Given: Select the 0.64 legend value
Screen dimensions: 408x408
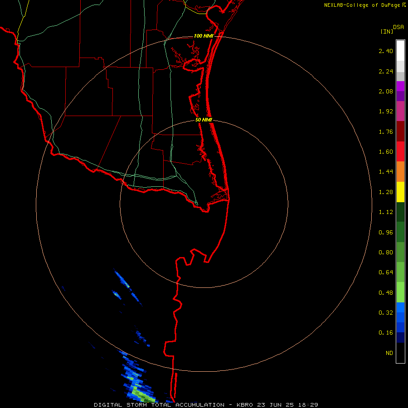Looking at the screenshot, I should [x=386, y=272].
